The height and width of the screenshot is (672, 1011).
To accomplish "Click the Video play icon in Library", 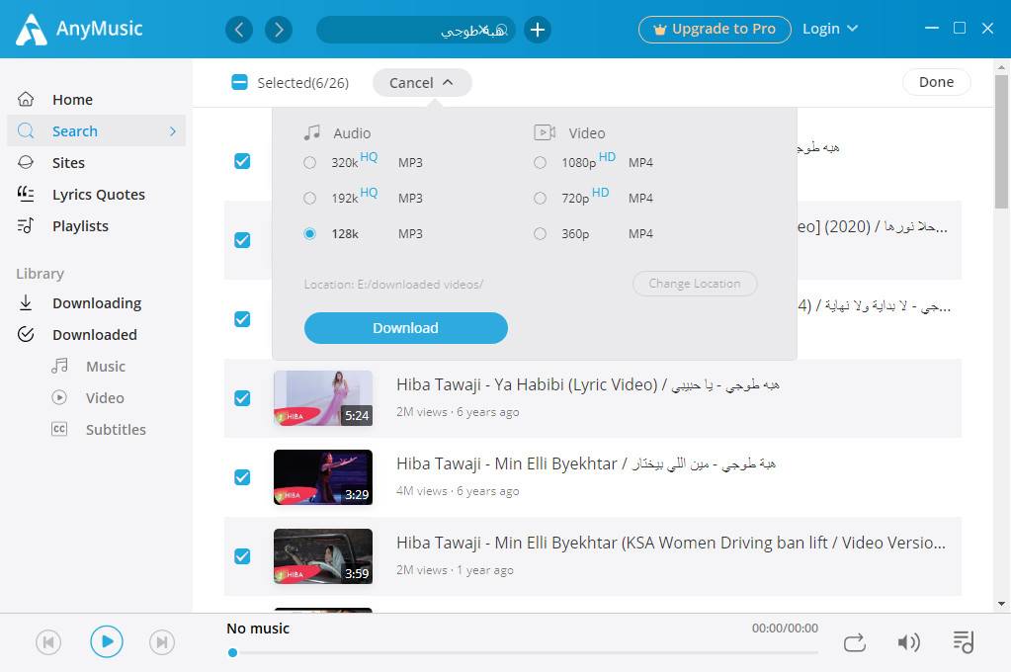I will point(59,397).
